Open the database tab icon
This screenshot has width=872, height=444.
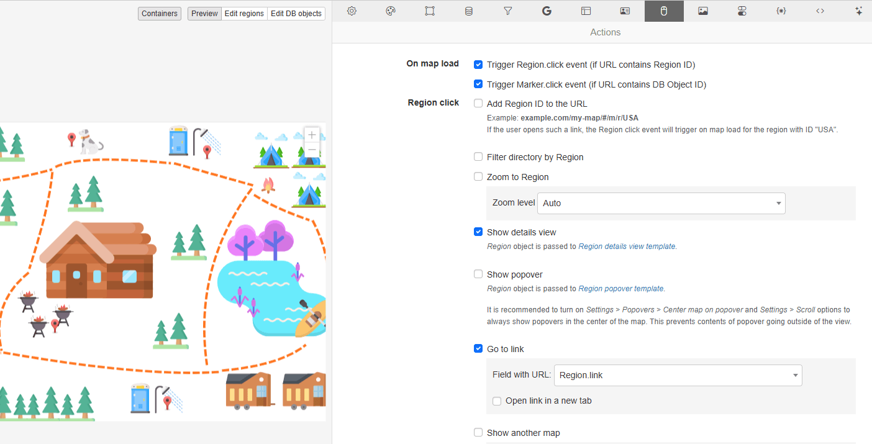[469, 11]
